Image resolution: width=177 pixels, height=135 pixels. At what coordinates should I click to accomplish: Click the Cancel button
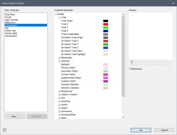pos(164,130)
